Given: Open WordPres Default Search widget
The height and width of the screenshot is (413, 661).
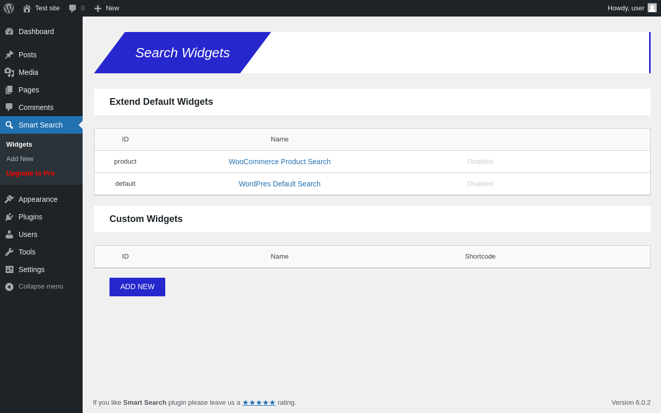Looking at the screenshot, I should 280,184.
